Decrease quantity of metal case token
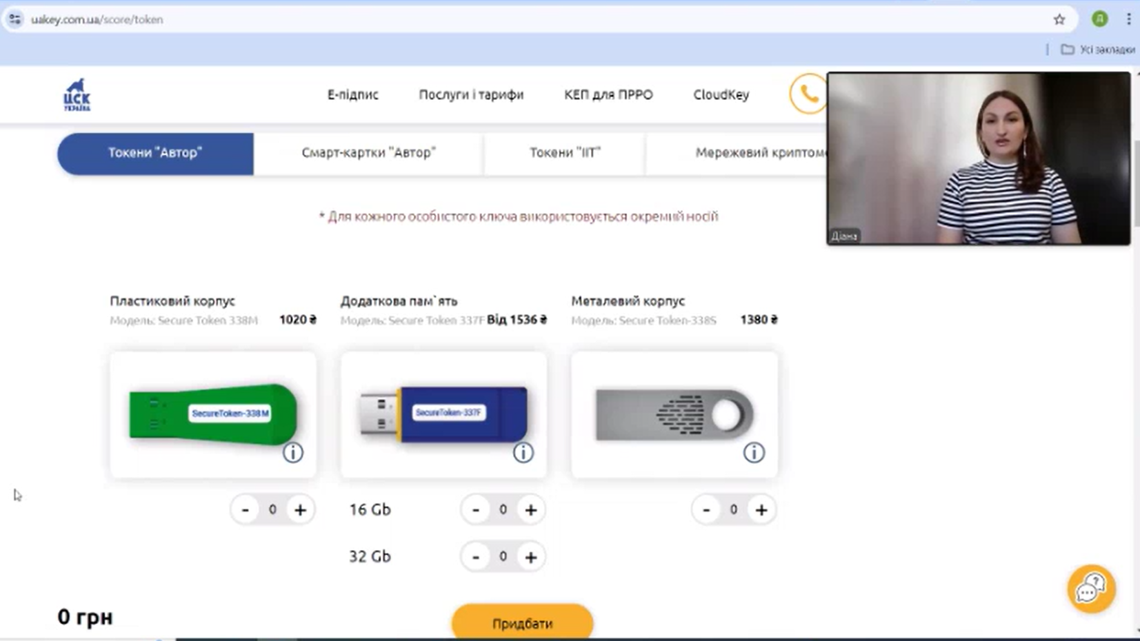The height and width of the screenshot is (641, 1140). pyautogui.click(x=706, y=510)
